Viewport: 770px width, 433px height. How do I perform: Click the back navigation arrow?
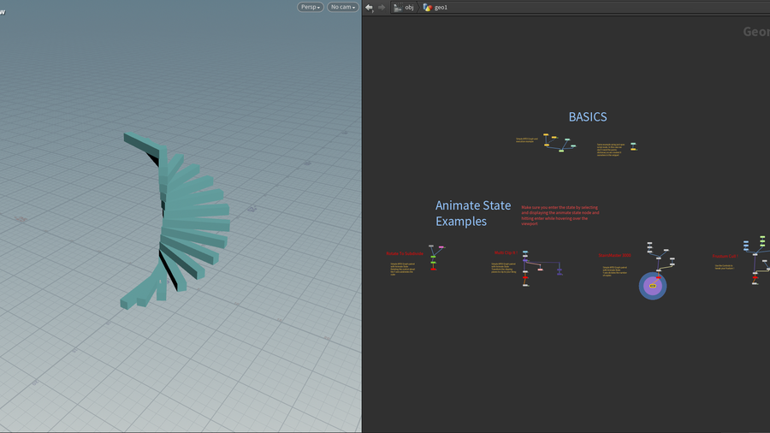coord(369,7)
